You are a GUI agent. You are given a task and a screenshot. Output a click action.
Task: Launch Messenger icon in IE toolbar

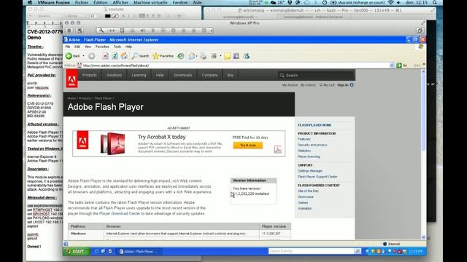247,56
